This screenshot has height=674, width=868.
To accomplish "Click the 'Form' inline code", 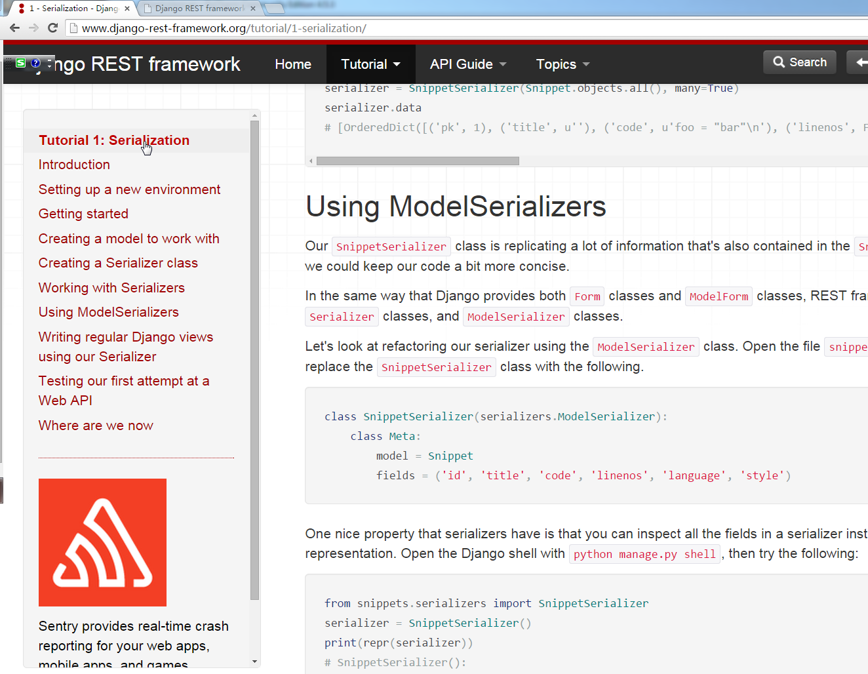I will 587,296.
